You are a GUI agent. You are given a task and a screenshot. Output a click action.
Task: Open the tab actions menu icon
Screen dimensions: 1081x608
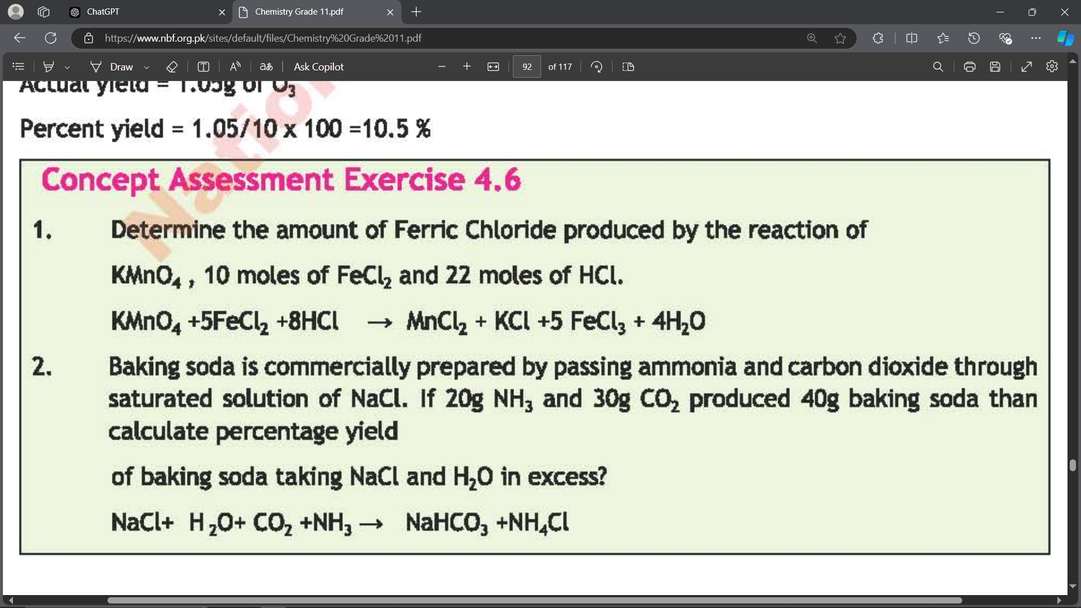pyautogui.click(x=44, y=12)
